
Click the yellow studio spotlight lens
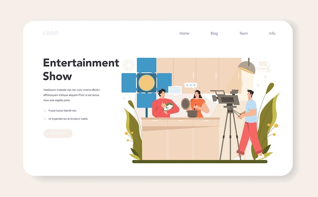(146, 83)
